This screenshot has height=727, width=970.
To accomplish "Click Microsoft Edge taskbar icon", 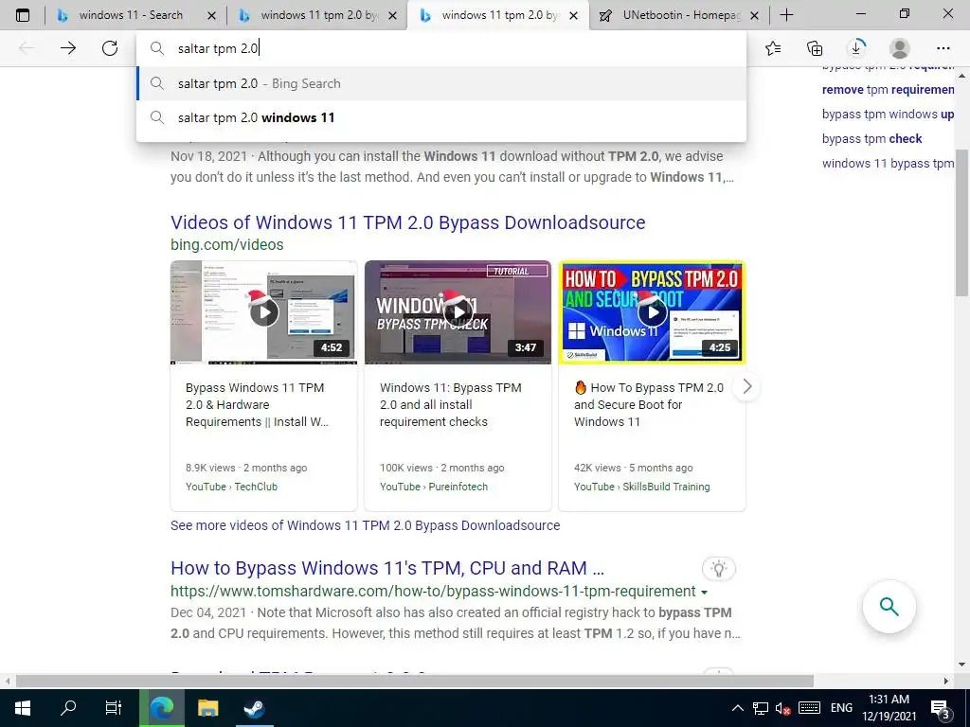I will click(x=161, y=708).
